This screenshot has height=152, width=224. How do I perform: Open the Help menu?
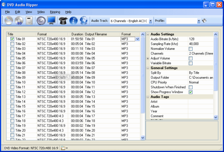coord(68,12)
